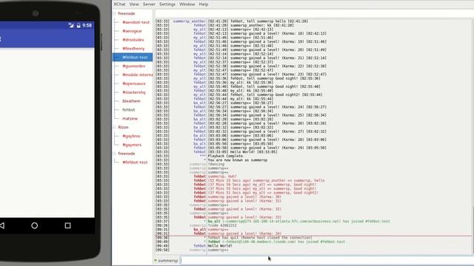Open the fehbot private chat in tree
The height and width of the screenshot is (266, 474).
click(x=129, y=110)
